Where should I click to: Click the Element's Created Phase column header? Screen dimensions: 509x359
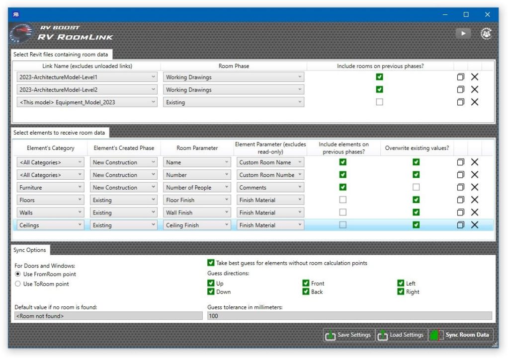pos(124,148)
